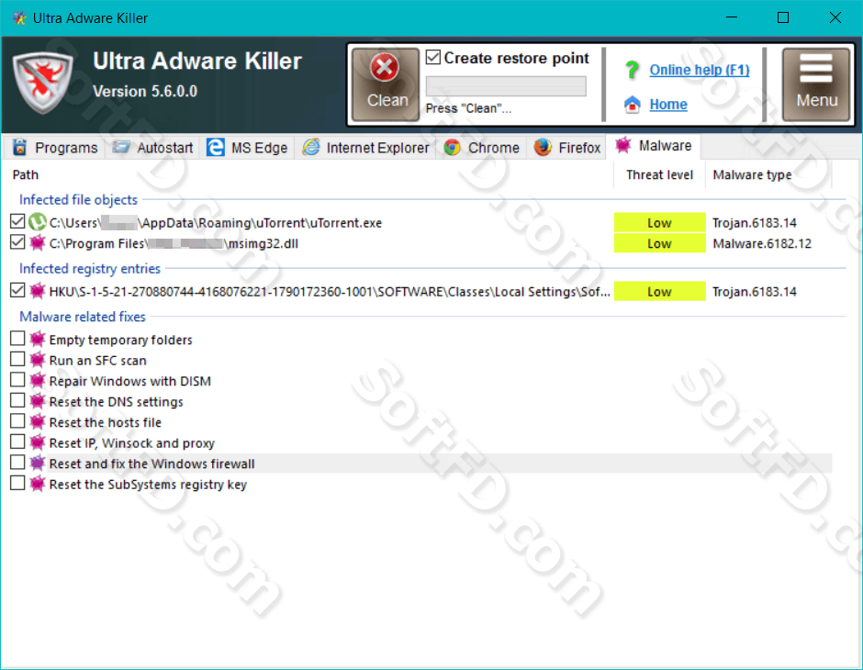Click the Programs tab trash icon
This screenshot has height=670, width=863.
(x=20, y=148)
